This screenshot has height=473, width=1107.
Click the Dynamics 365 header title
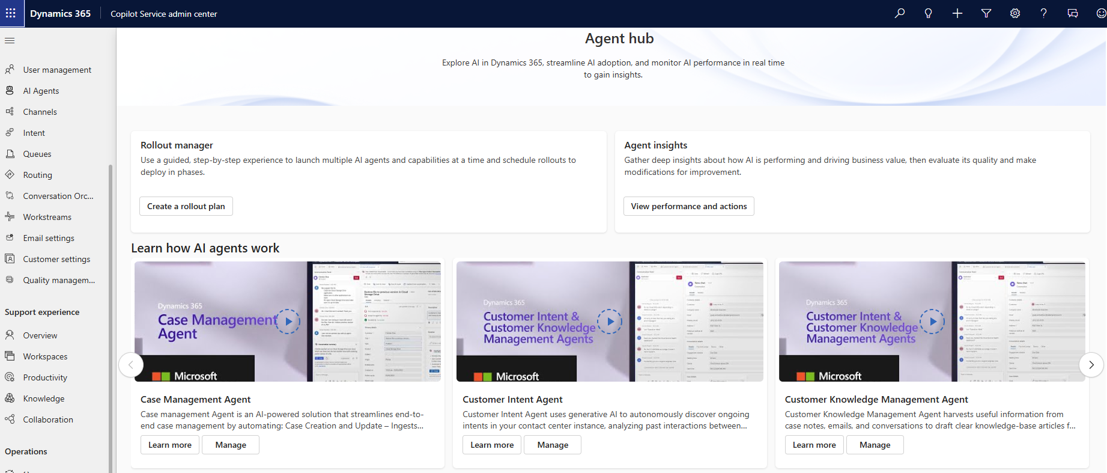(60, 13)
